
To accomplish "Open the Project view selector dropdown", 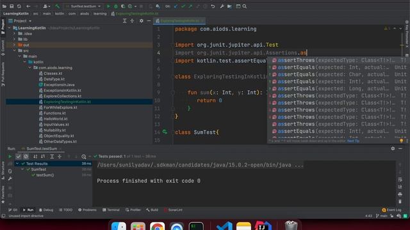I will (20, 21).
